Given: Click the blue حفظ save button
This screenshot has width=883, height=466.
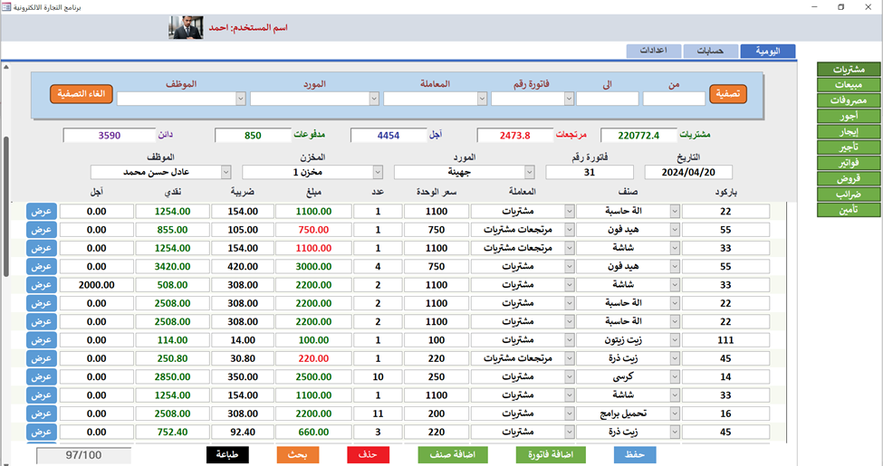Looking at the screenshot, I should (635, 455).
